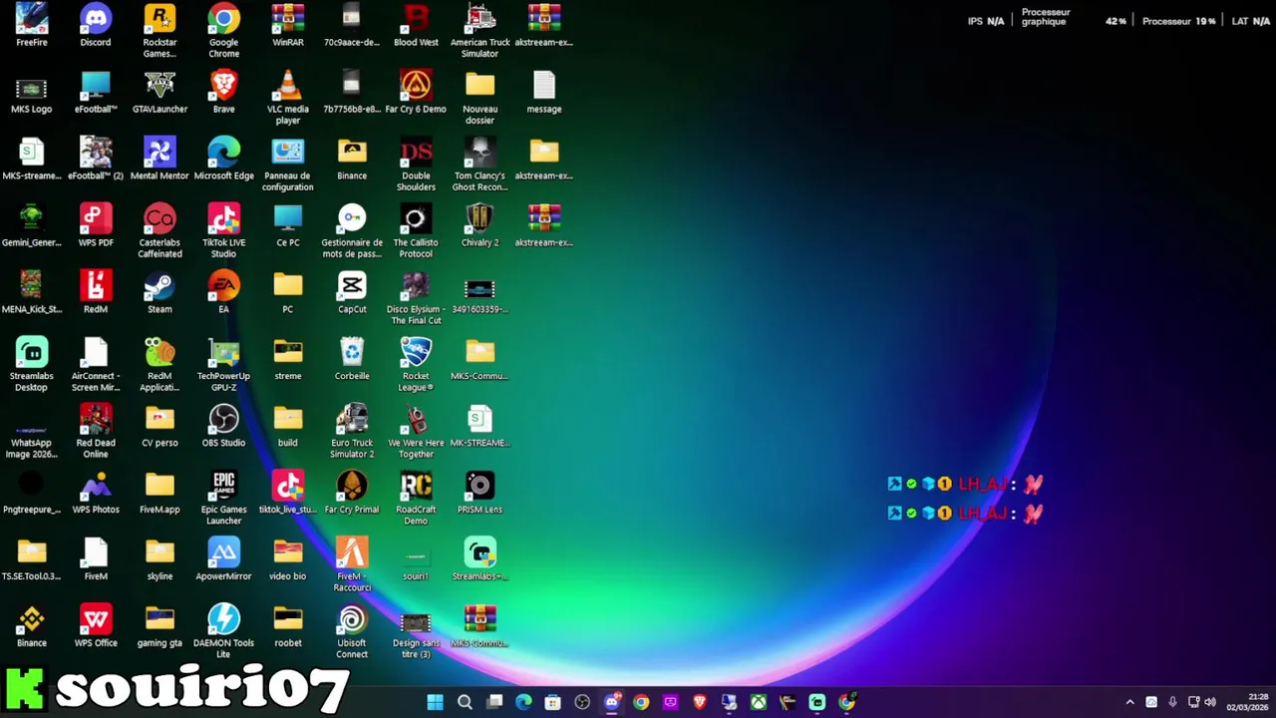Open the EA app desktop icon
Viewport: 1276px width, 718px height.
pos(223,293)
